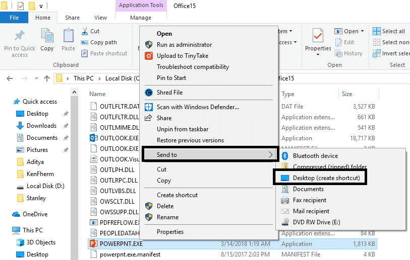Click the Paste shortcut icon
Image resolution: width=410 pixels, height=260 pixels.
click(x=84, y=53)
